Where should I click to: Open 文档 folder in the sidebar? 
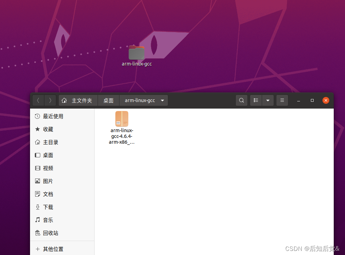[x=62, y=194]
